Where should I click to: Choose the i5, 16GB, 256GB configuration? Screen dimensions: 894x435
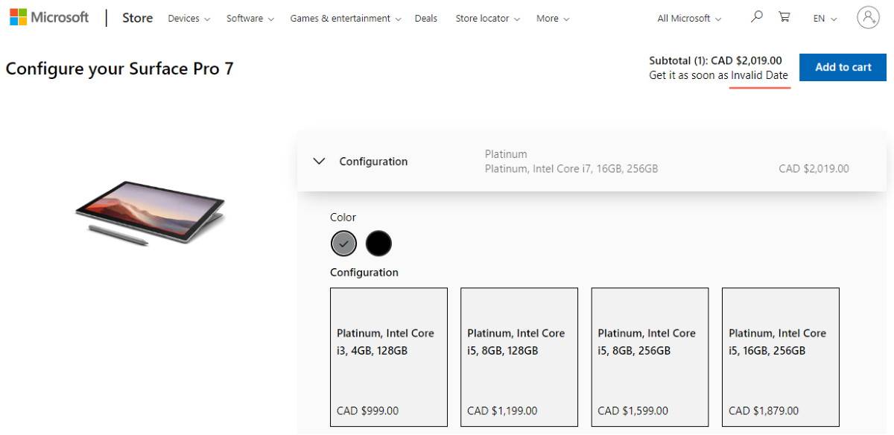point(781,357)
